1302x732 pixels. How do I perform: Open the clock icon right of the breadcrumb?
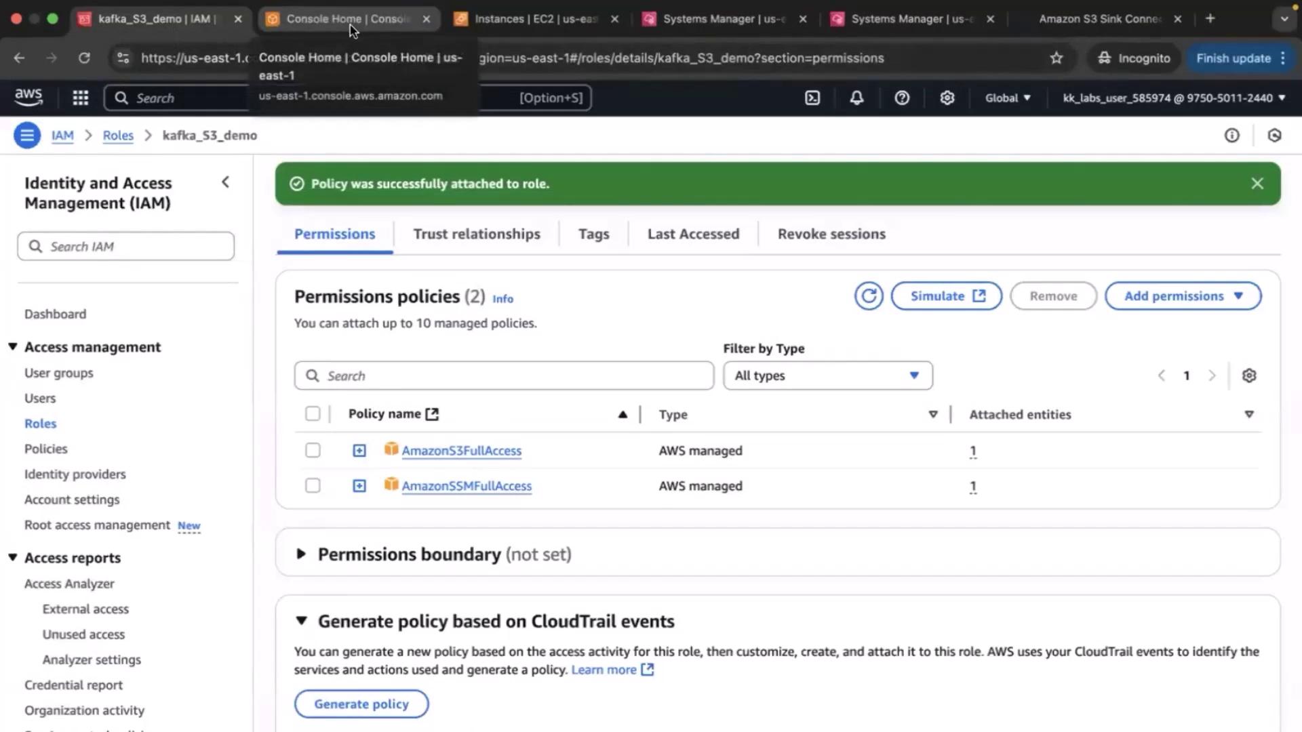(1275, 136)
